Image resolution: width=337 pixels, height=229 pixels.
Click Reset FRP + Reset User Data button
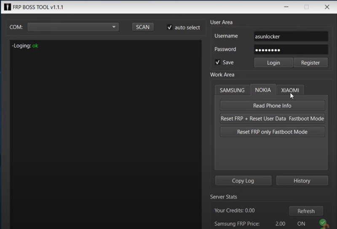(x=272, y=119)
